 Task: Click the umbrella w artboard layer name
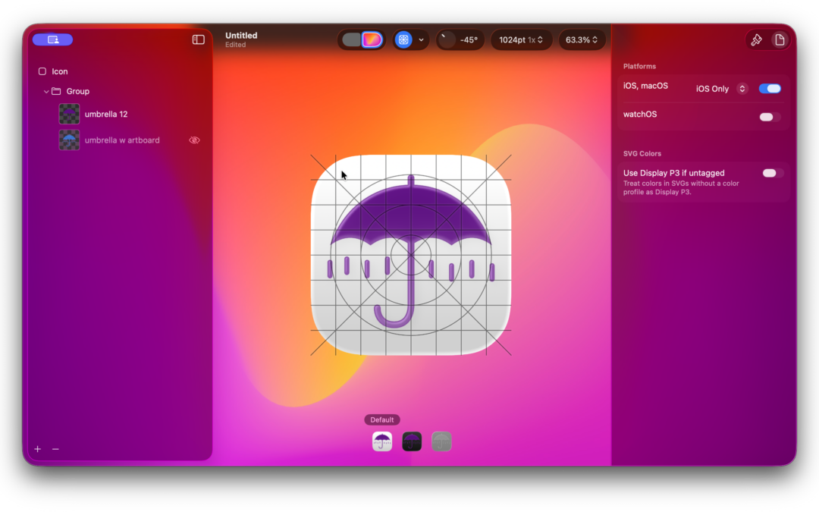[x=122, y=140]
